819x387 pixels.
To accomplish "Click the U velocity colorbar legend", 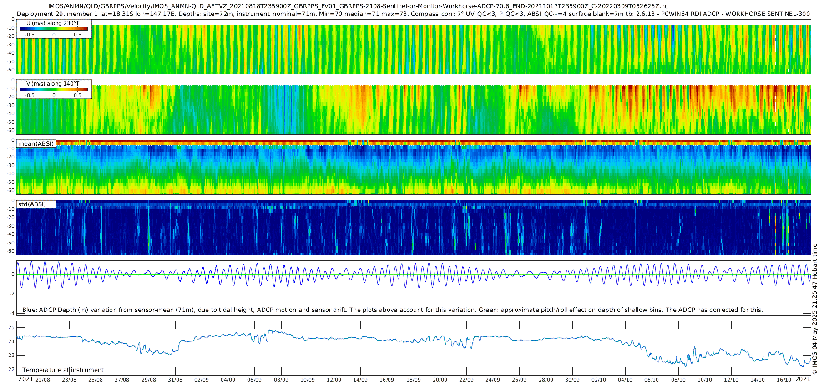I will coord(54,29).
